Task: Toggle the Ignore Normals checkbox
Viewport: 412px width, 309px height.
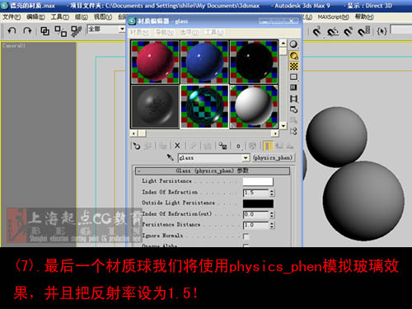Action: (x=246, y=236)
